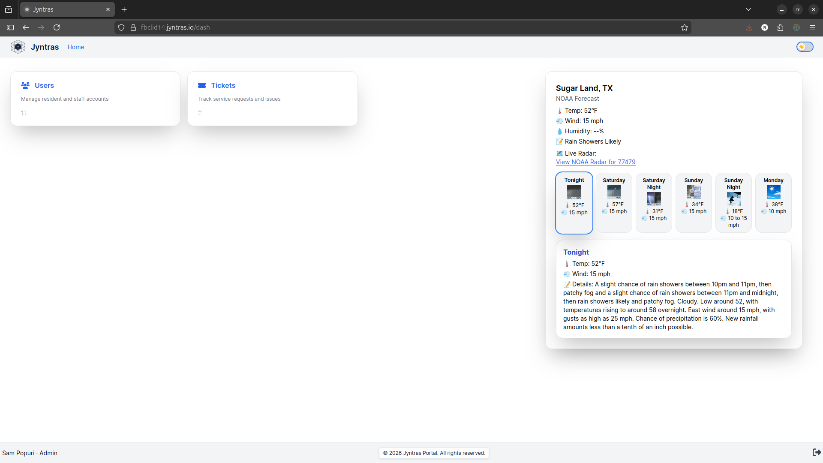Open the downloads arrow icon
The height and width of the screenshot is (463, 823).
pos(749,27)
